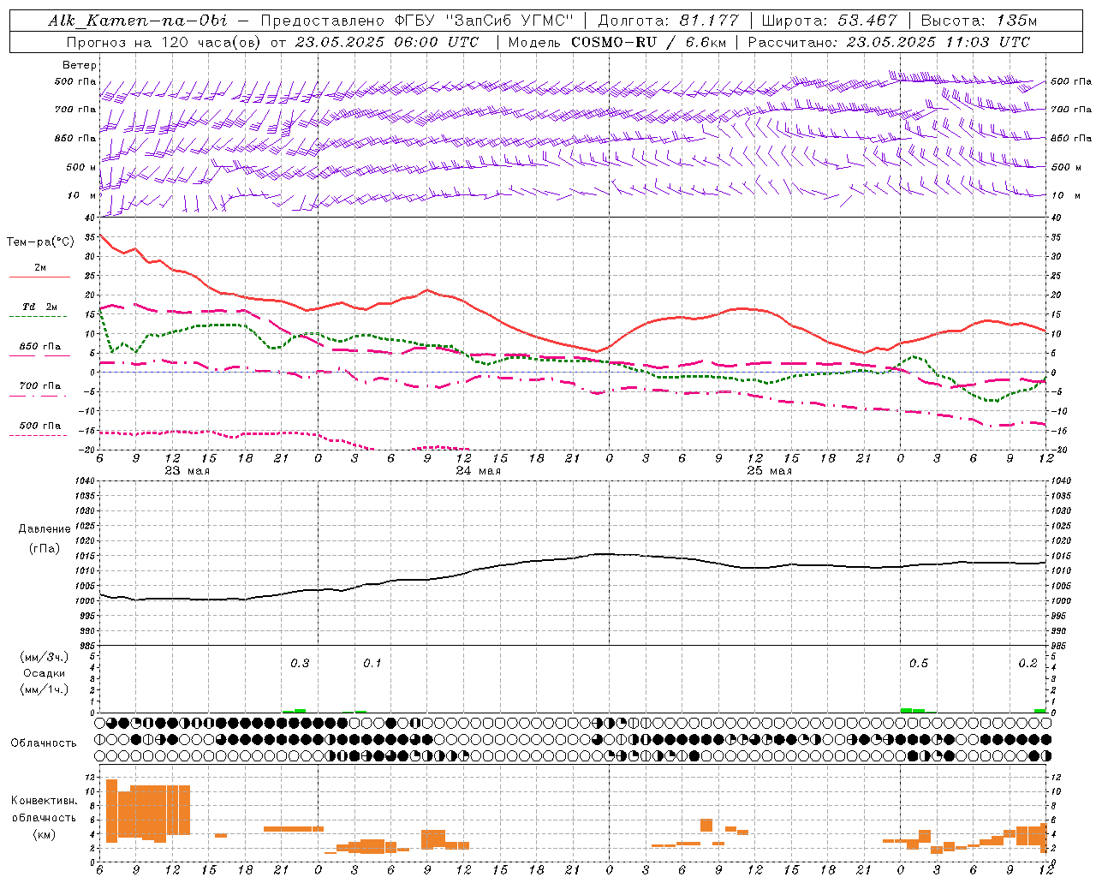The width and height of the screenshot is (1096, 877).
Task: Click the Облачность panel label
Action: click(x=44, y=743)
